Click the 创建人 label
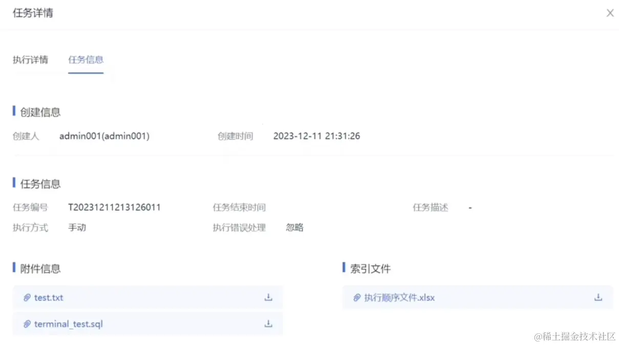Viewport: 619px width, 345px height. click(26, 136)
